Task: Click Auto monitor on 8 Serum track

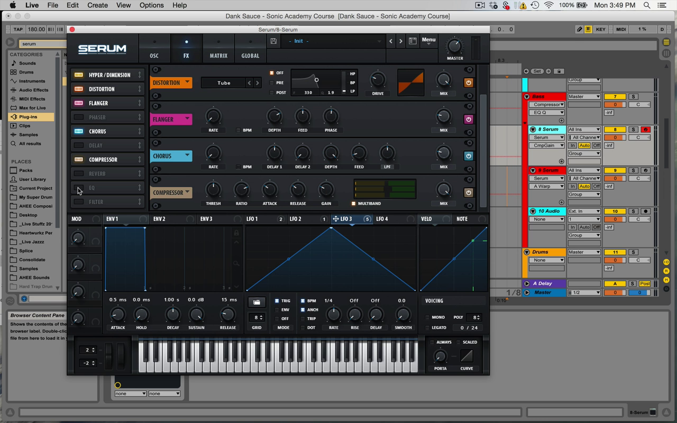Action: point(584,145)
